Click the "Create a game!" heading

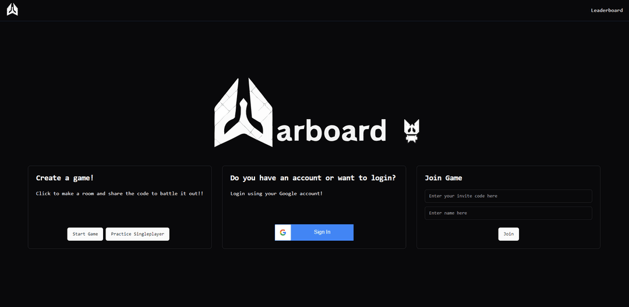pyautogui.click(x=65, y=178)
